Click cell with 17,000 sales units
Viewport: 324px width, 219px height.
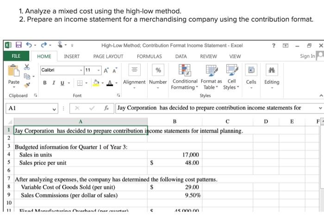click(175, 155)
